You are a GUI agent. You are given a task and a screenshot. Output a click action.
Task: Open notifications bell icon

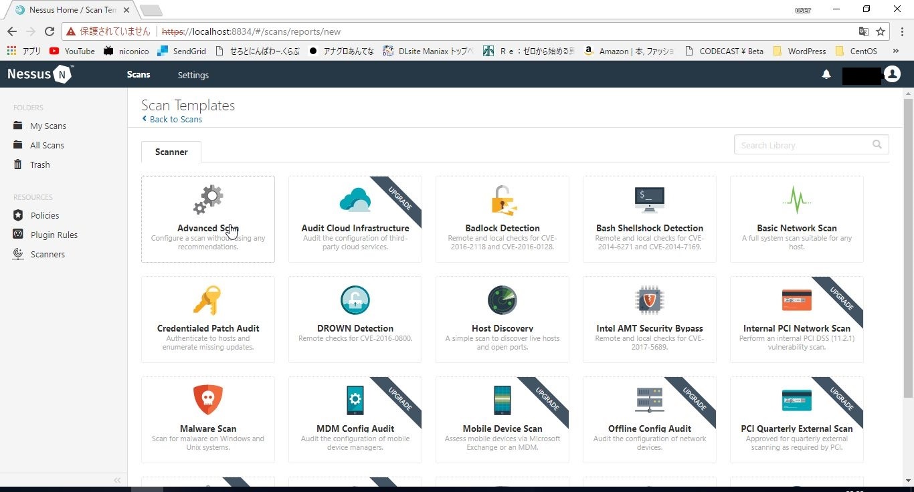point(826,75)
